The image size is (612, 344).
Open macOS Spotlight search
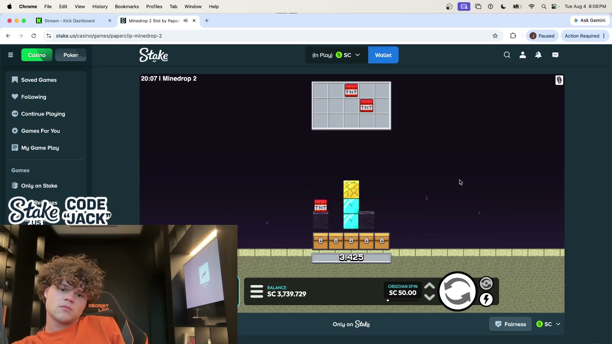pos(544,6)
